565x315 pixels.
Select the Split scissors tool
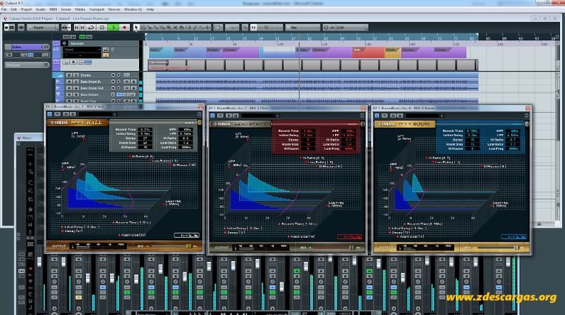point(149,28)
